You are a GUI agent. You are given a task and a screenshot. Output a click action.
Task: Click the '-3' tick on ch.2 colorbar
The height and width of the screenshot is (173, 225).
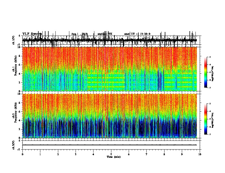pyautogui.click(x=210, y=104)
